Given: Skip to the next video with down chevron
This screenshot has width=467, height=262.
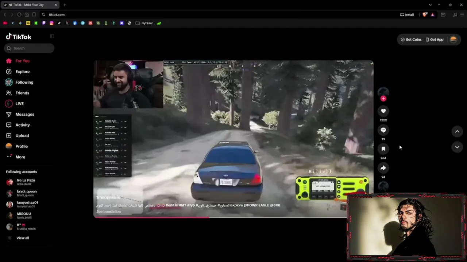Looking at the screenshot, I should coord(457,147).
